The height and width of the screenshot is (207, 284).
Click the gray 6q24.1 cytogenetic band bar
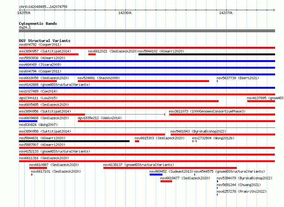(147, 31)
